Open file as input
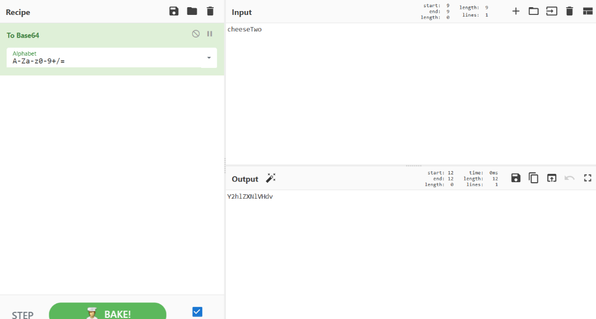Screen dimensions: 596x319 [551, 11]
